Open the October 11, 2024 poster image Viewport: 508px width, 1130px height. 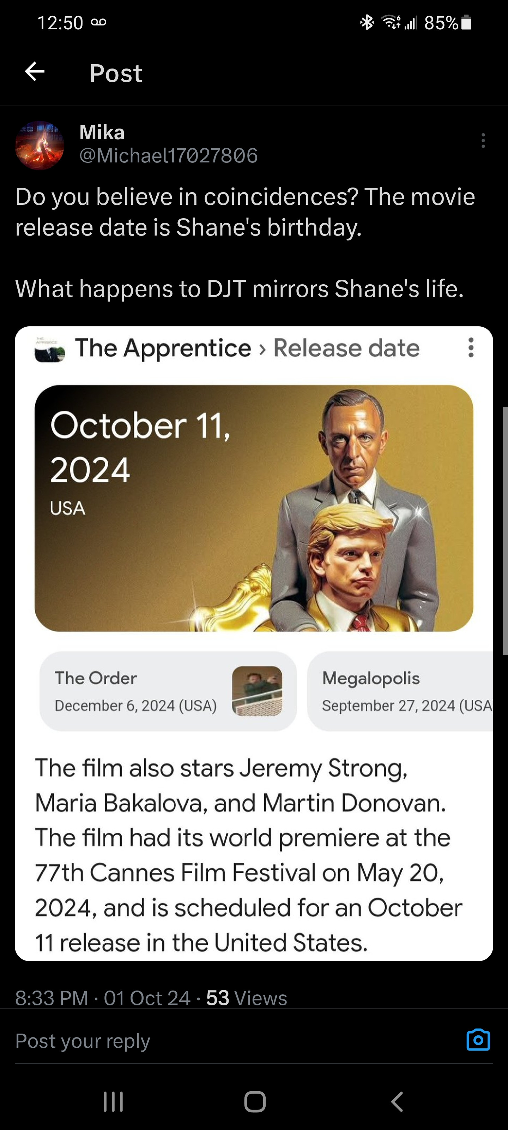pyautogui.click(x=254, y=508)
